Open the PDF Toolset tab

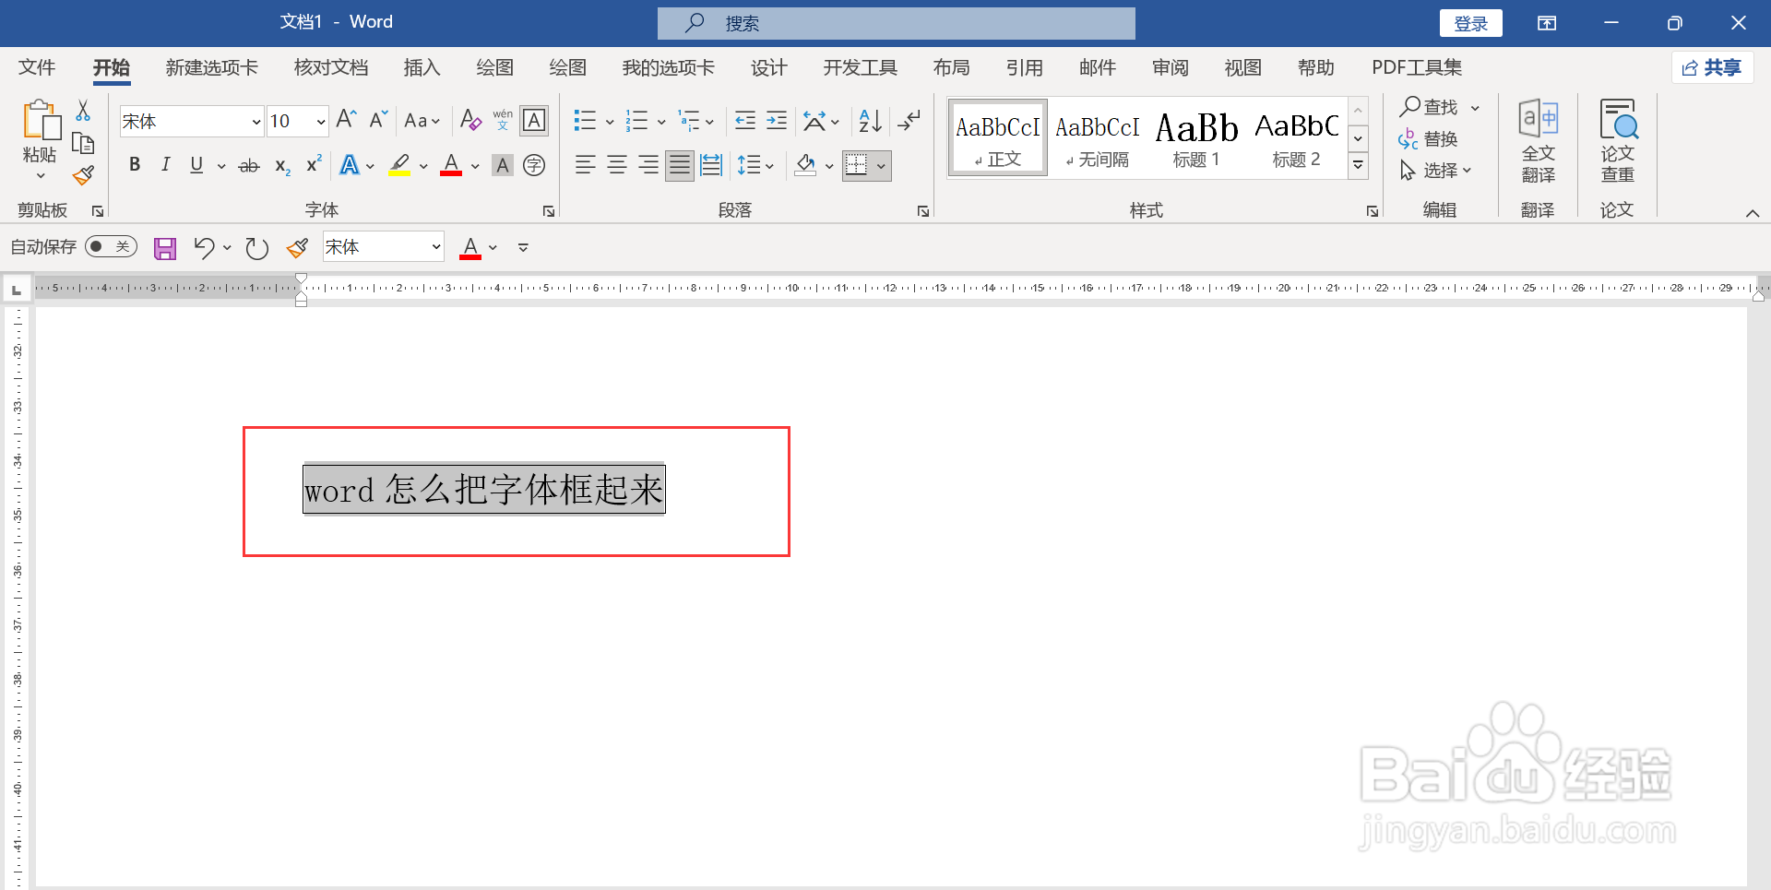(1417, 67)
